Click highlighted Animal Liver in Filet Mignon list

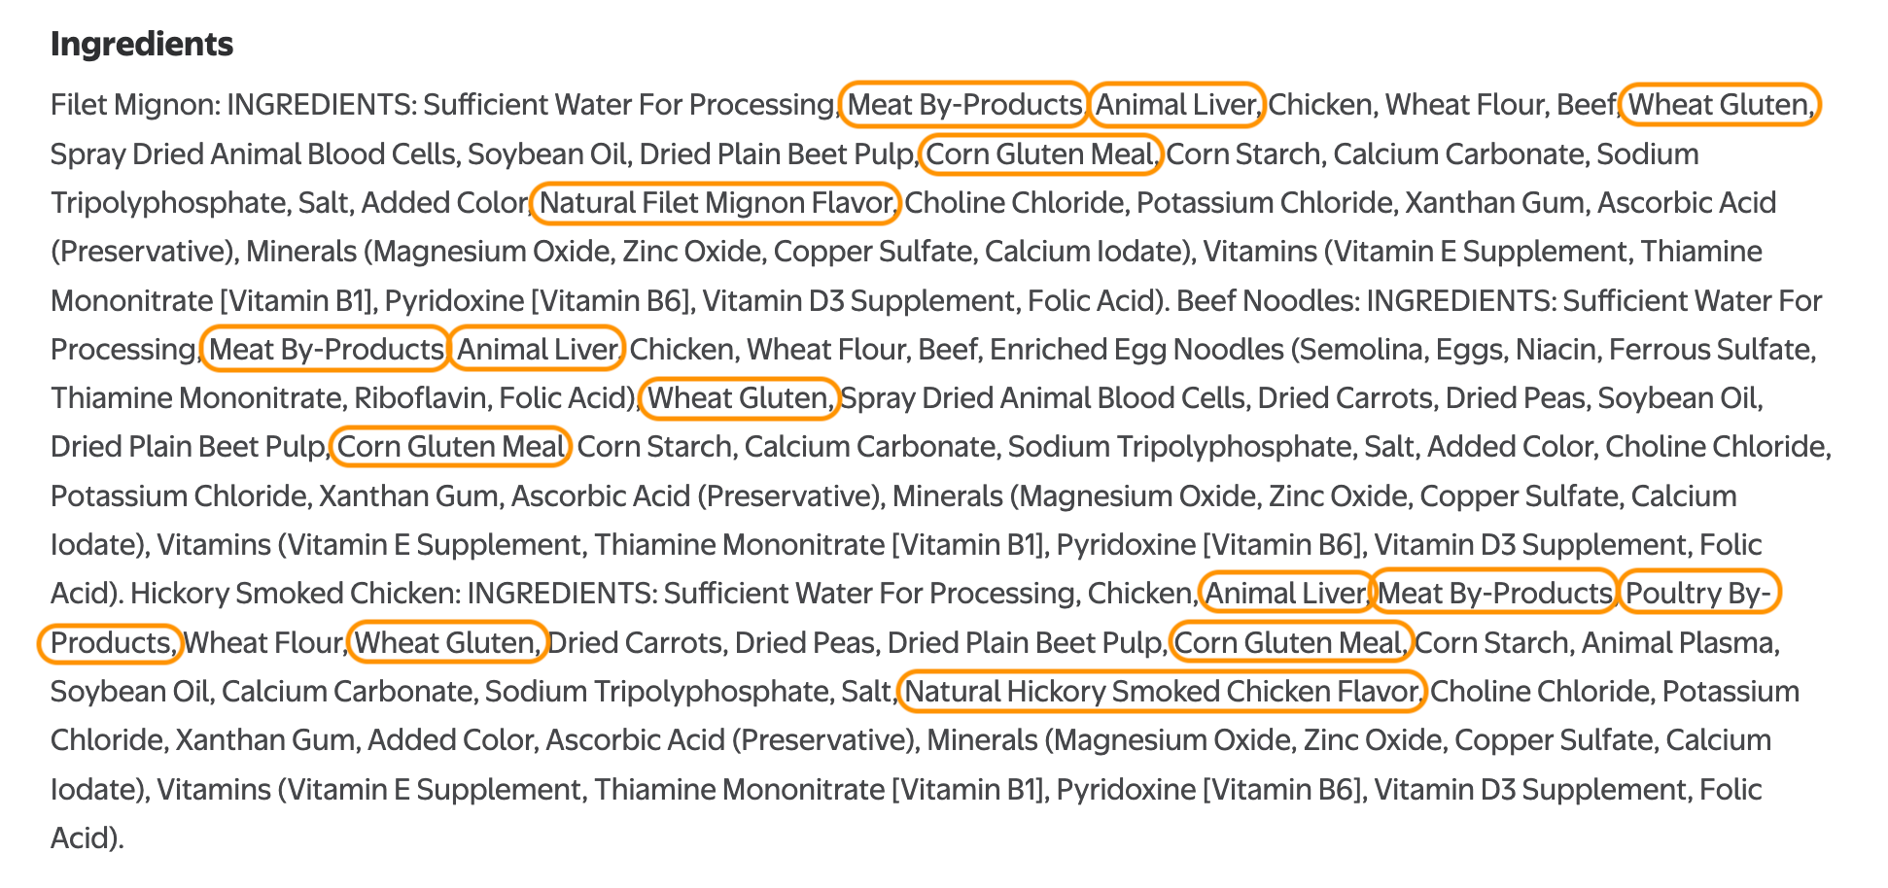1176,105
